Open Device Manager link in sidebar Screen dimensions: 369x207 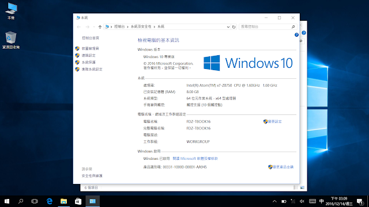[90, 48]
